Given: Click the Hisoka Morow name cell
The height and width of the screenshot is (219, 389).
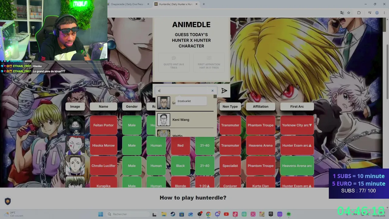Looking at the screenshot, I should pos(103,145).
